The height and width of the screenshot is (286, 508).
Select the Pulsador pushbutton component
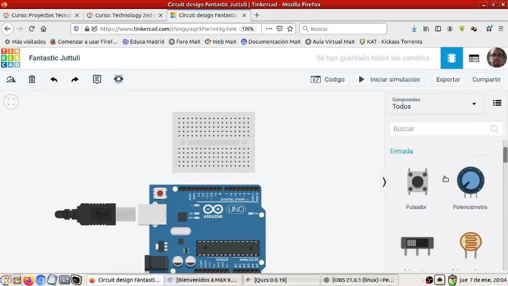point(417,182)
